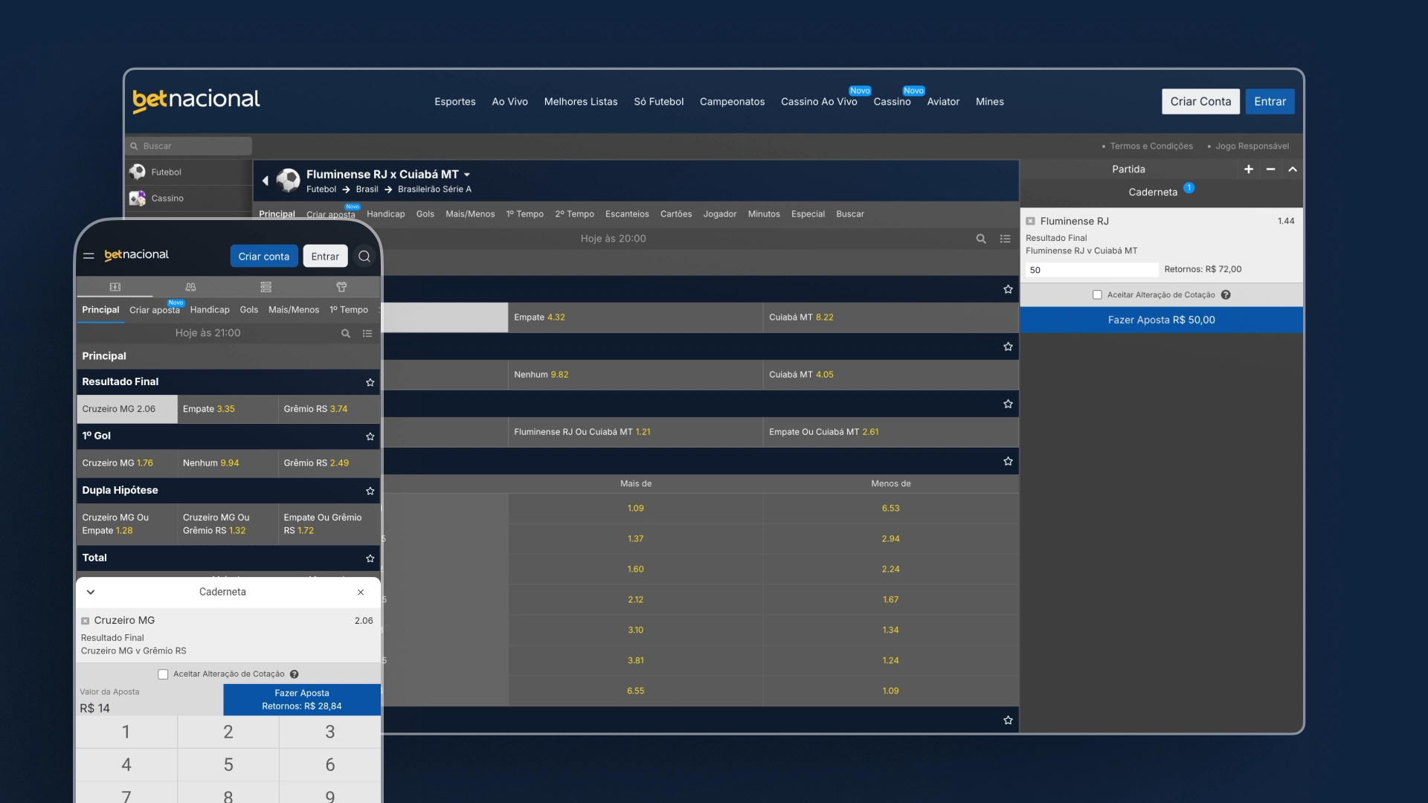The image size is (1428, 803).
Task: Click mobile list icon beside Hoje às 21:00
Action: [367, 334]
